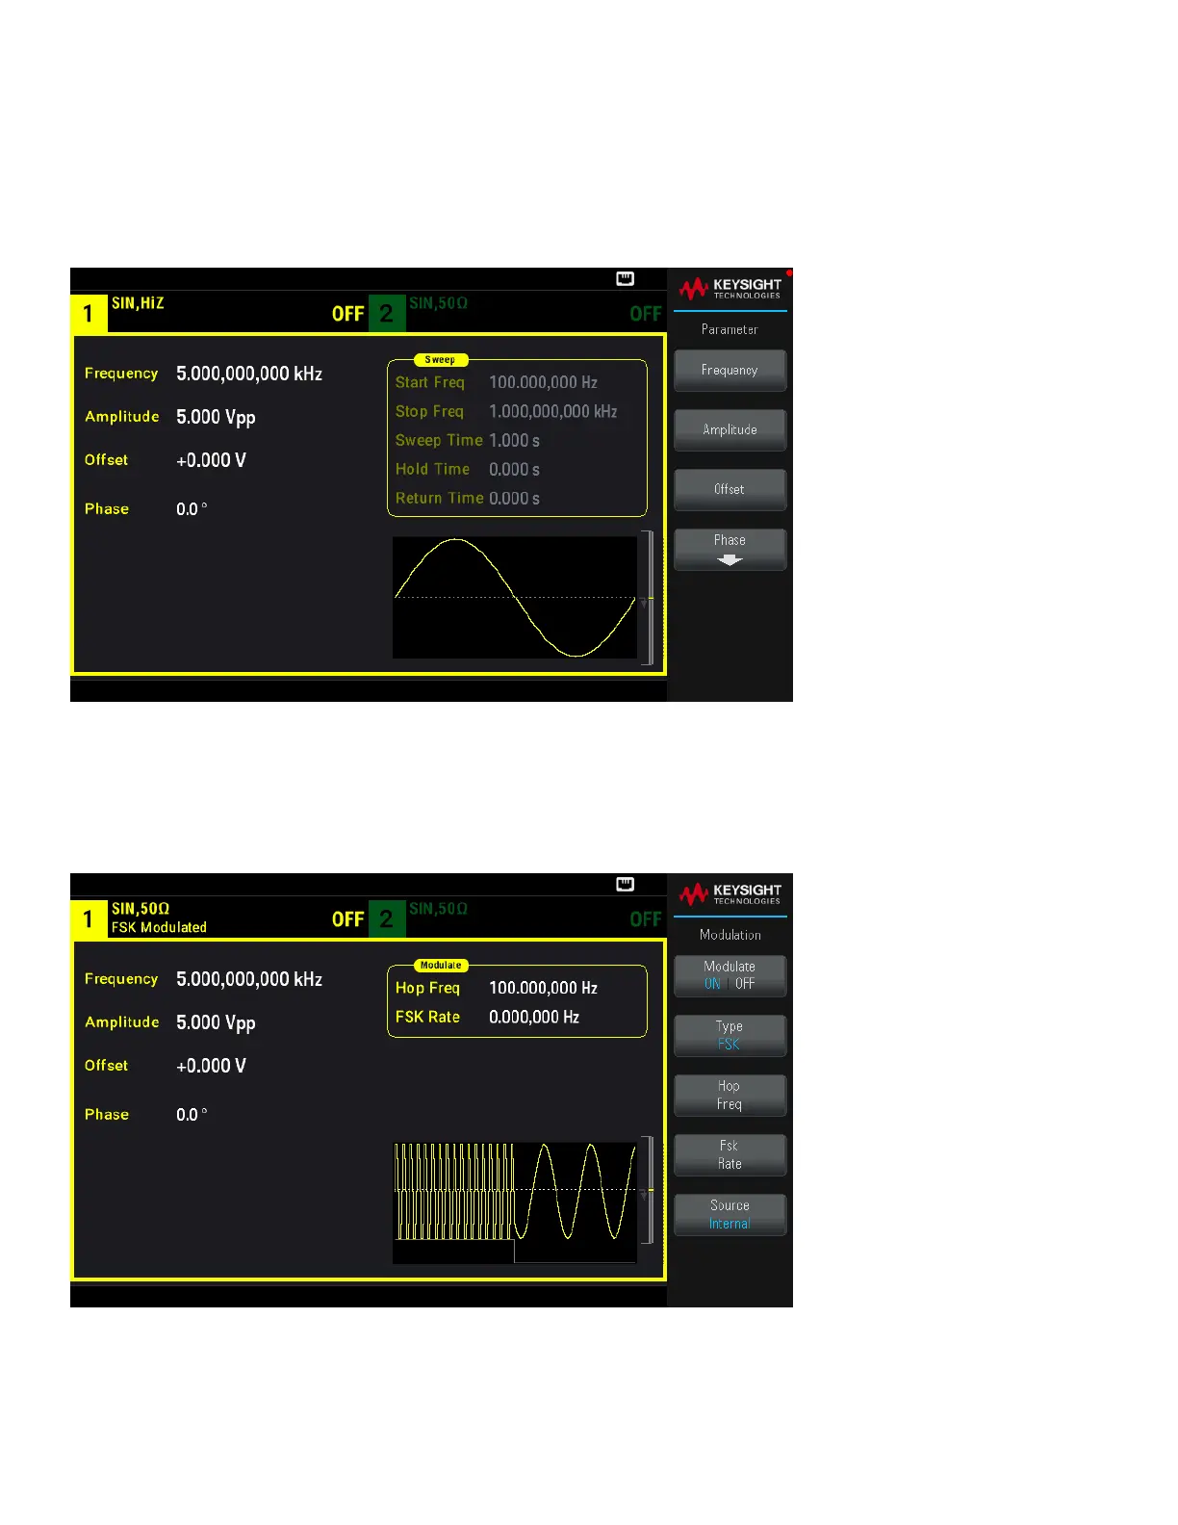Click the Stop Freq value 1.000,000,000 kHz
The width and height of the screenshot is (1178, 1525).
coord(553,411)
